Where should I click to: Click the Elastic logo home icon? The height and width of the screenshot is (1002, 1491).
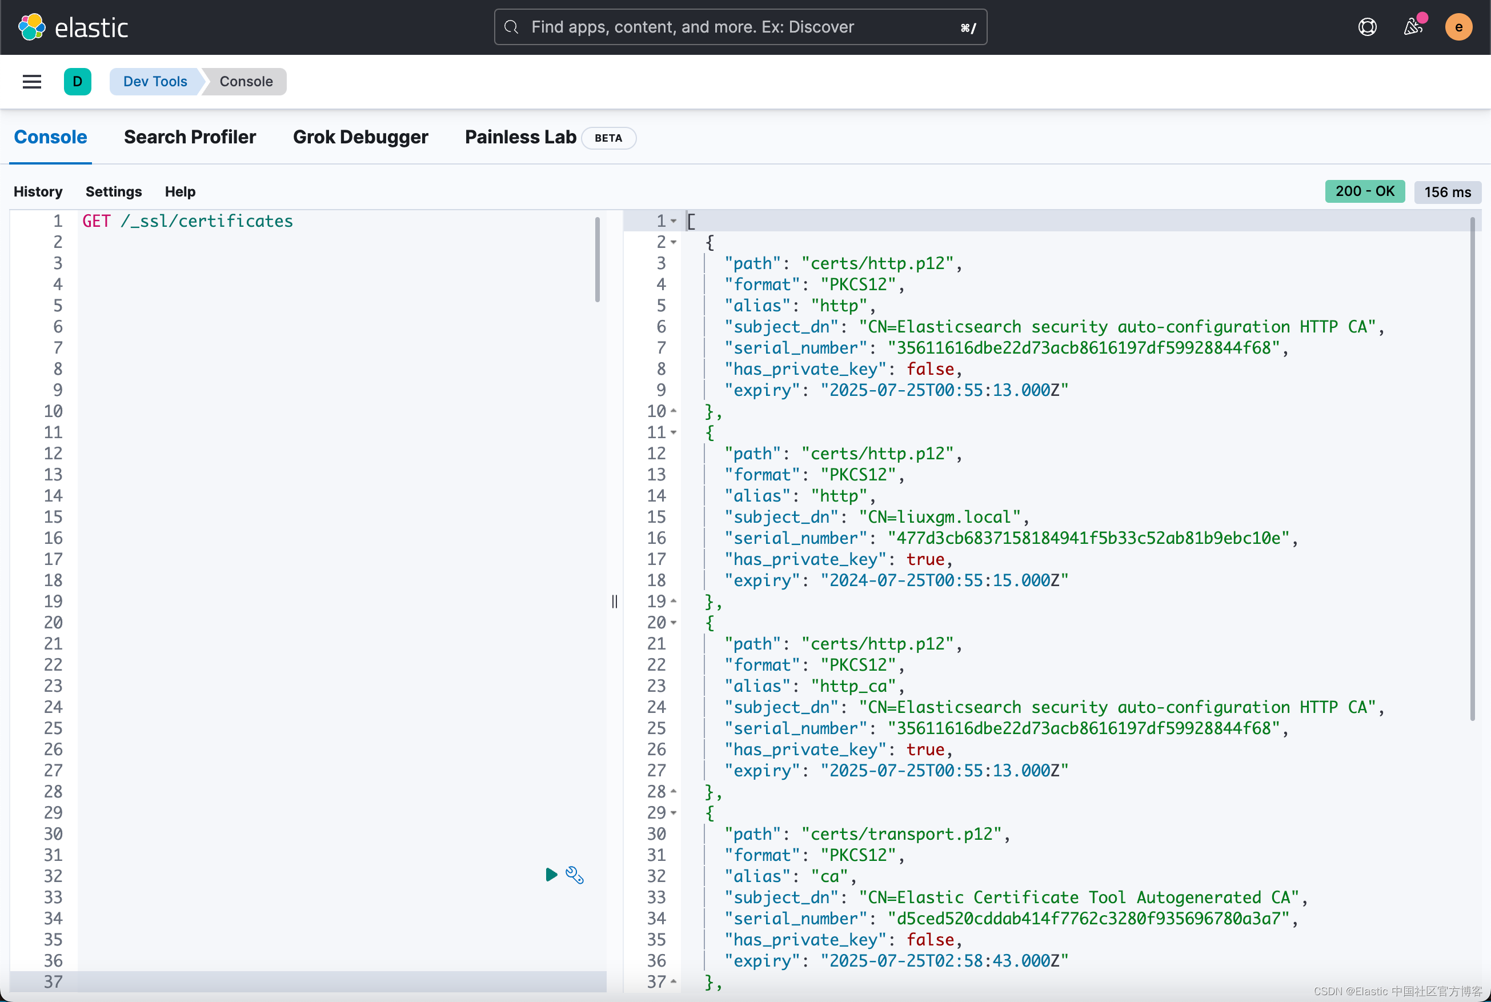(32, 27)
